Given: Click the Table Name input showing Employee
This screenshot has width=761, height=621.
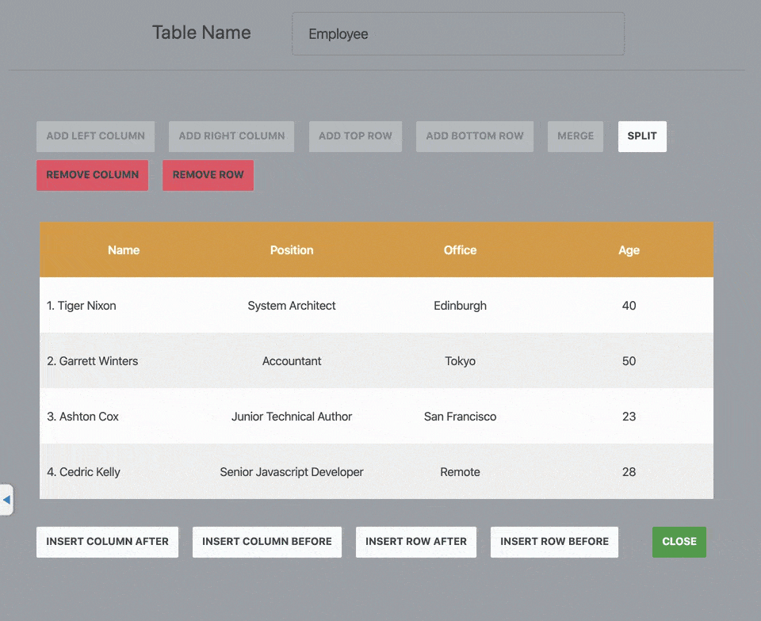Looking at the screenshot, I should tap(458, 34).
